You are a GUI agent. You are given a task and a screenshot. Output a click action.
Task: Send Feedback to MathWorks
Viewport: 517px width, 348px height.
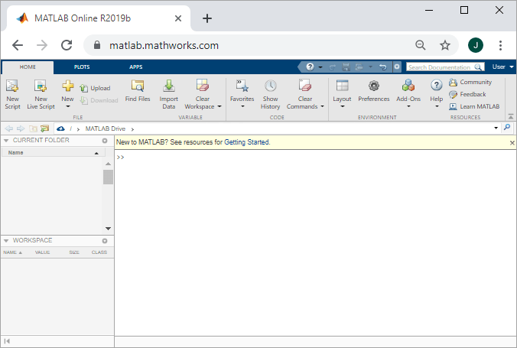coord(467,94)
